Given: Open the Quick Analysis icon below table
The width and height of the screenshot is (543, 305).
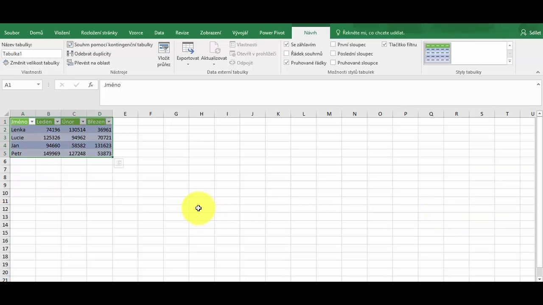Looking at the screenshot, I should click(x=118, y=163).
